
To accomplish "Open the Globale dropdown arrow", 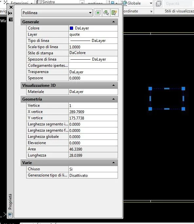I will tap(151, 3).
